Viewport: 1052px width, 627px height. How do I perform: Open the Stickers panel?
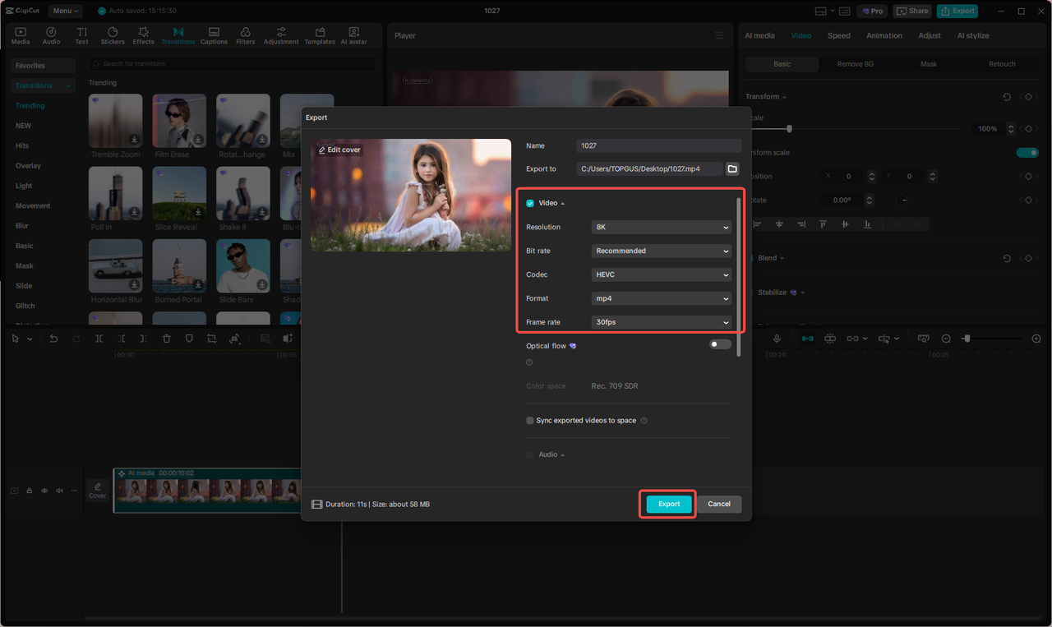[x=112, y=35]
